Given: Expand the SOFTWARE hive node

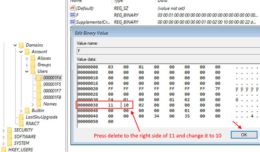Looking at the screenshot, I should tap(3, 137).
